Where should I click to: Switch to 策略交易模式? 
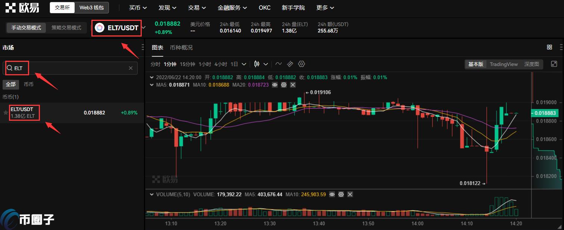coord(66,28)
